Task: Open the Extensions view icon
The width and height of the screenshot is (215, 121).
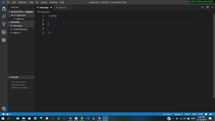Action: (x=4, y=40)
